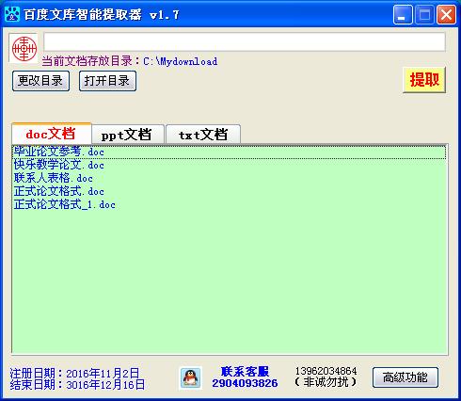The height and width of the screenshot is (401, 461).
Task: Click the red crosshair target icon
Action: click(24, 48)
